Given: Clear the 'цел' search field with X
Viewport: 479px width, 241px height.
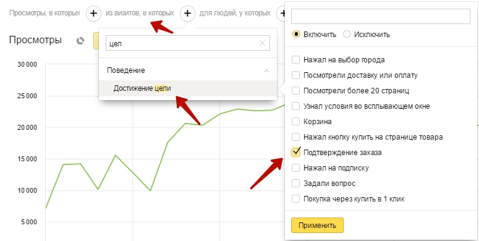Looking at the screenshot, I should [x=262, y=43].
